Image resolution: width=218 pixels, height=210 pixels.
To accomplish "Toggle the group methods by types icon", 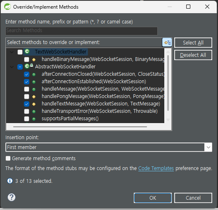I will click(x=167, y=42).
